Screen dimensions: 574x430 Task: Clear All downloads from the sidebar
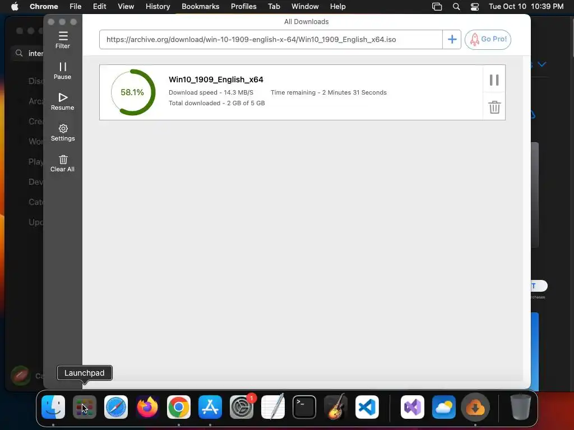pos(63,163)
